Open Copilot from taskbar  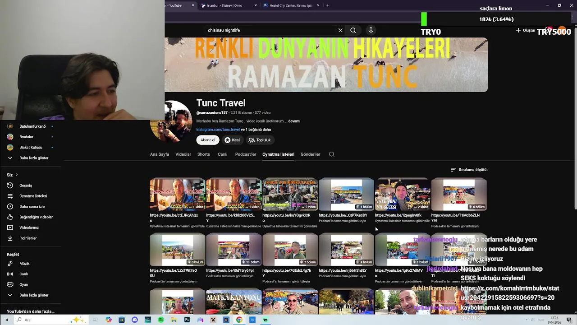[x=108, y=320]
